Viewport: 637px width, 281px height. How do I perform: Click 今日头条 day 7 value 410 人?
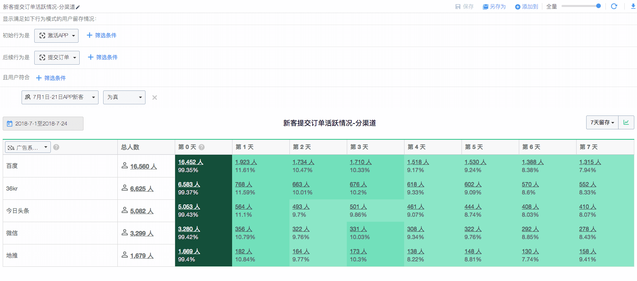click(588, 207)
